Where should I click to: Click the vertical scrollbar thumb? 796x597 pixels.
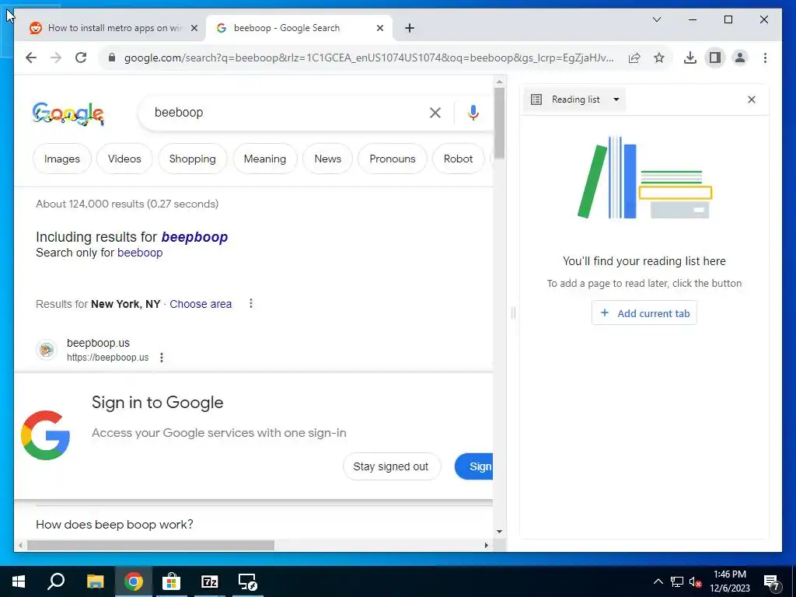pyautogui.click(x=500, y=124)
